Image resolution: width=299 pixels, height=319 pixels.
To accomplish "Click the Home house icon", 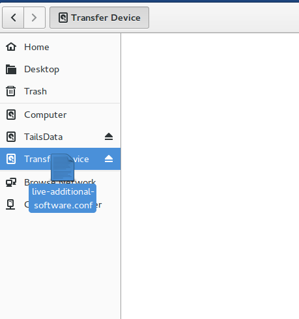I will pyautogui.click(x=11, y=47).
